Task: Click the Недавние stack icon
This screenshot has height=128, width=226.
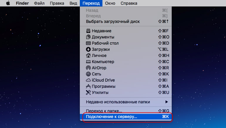Action: click(88, 31)
